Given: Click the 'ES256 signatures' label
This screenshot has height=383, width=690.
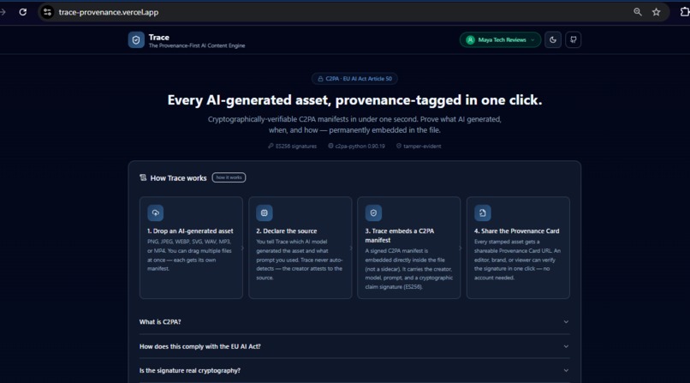Looking at the screenshot, I should pos(296,147).
